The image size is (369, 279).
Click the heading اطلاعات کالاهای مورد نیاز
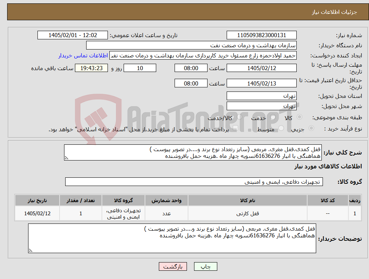[328, 166]
